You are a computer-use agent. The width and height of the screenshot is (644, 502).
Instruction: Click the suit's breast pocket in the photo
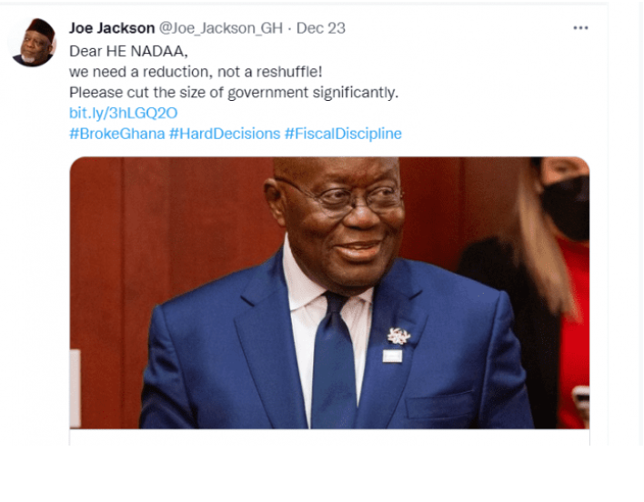tap(440, 406)
